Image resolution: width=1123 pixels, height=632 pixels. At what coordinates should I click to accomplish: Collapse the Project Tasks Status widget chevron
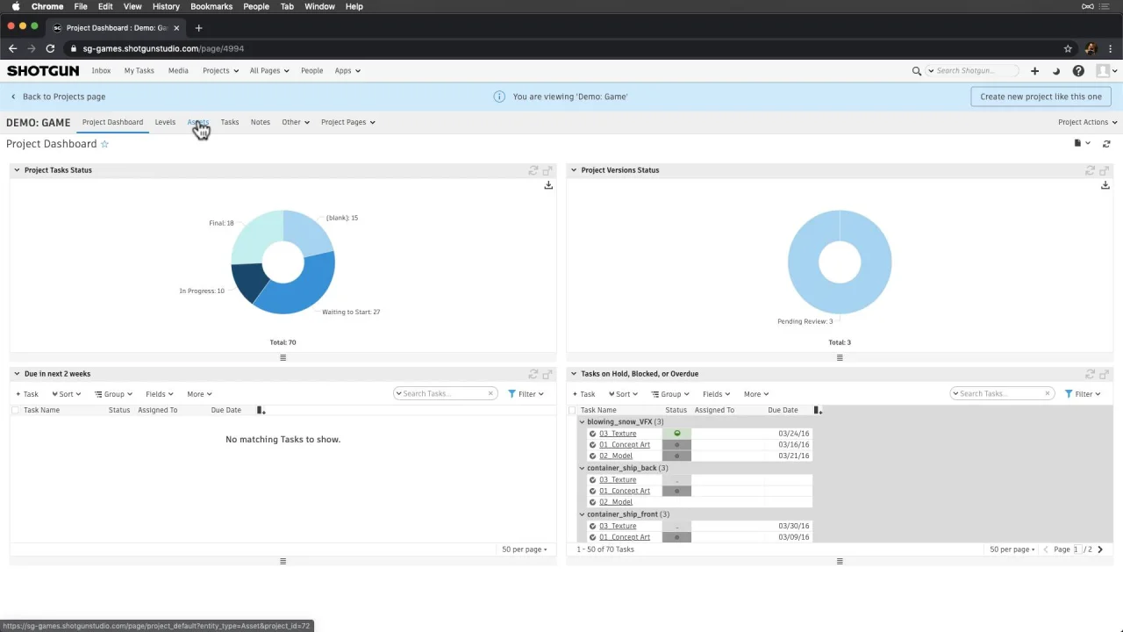point(17,170)
